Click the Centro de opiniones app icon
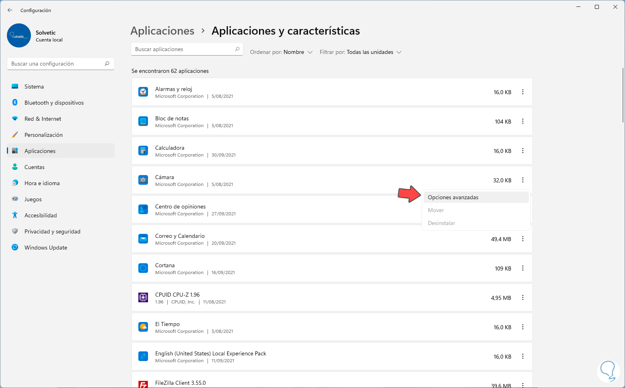 [143, 209]
